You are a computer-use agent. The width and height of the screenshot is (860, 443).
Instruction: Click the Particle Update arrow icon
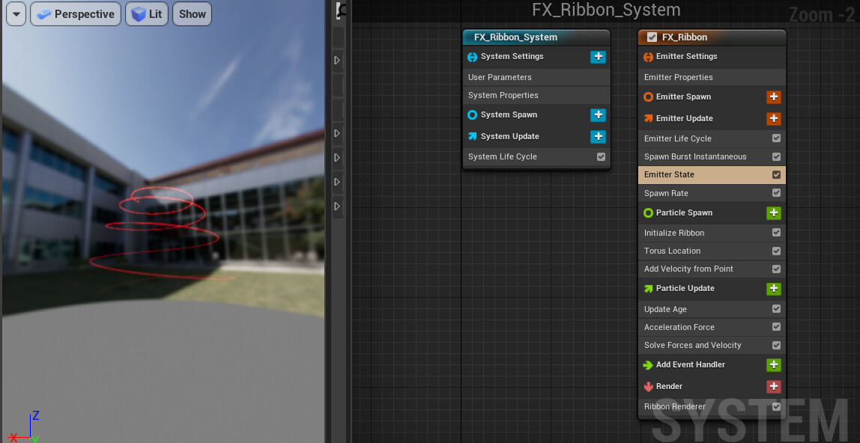[648, 289]
